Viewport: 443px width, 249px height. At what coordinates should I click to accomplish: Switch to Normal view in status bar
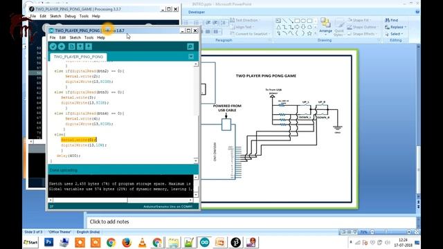click(343, 232)
